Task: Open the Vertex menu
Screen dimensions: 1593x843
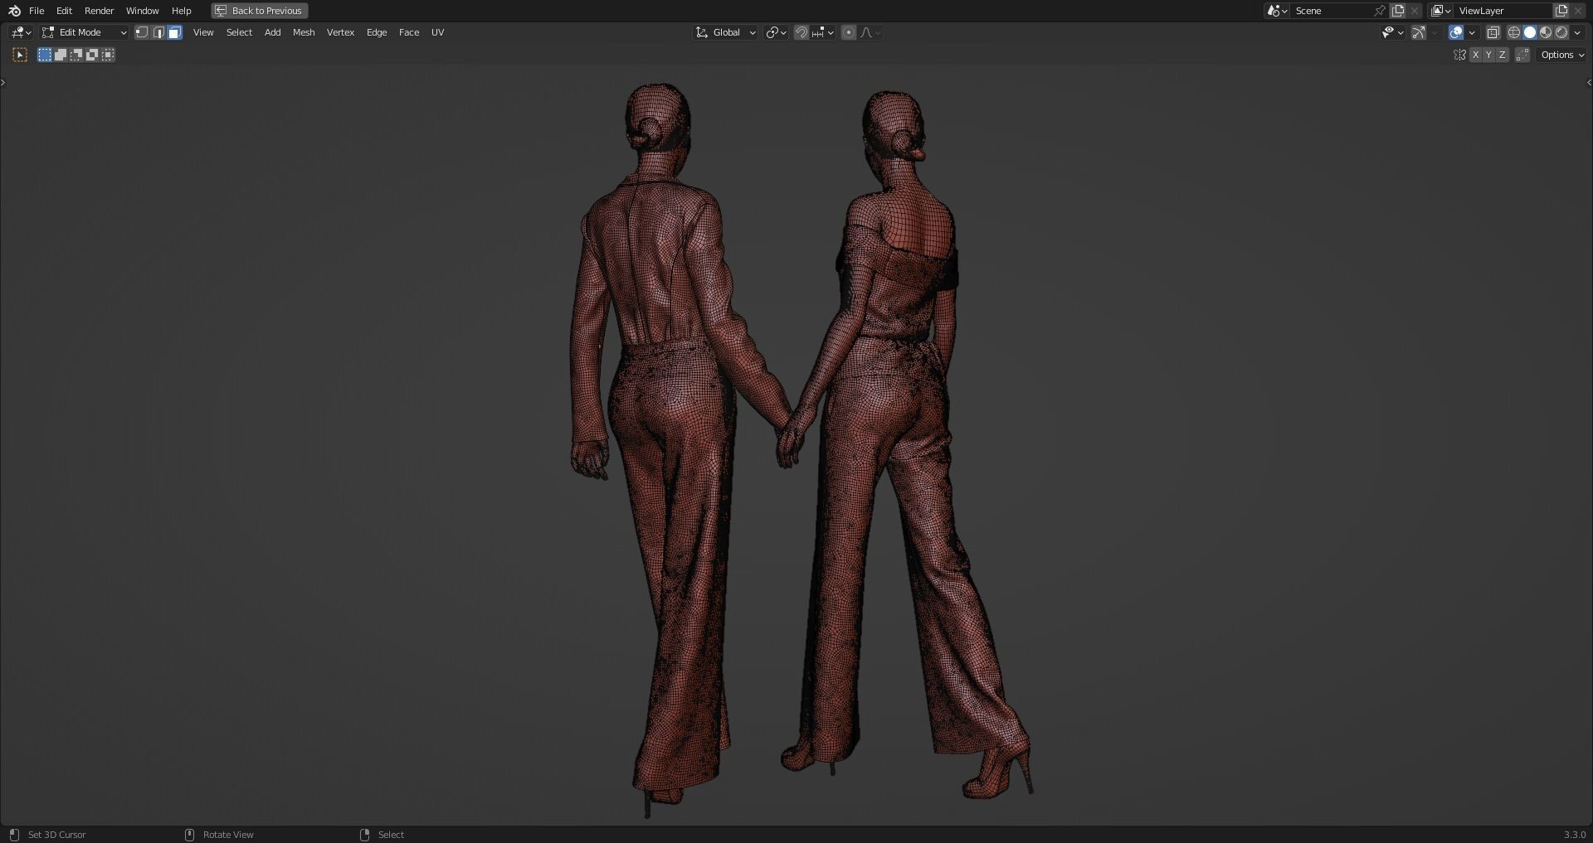Action: pos(340,32)
